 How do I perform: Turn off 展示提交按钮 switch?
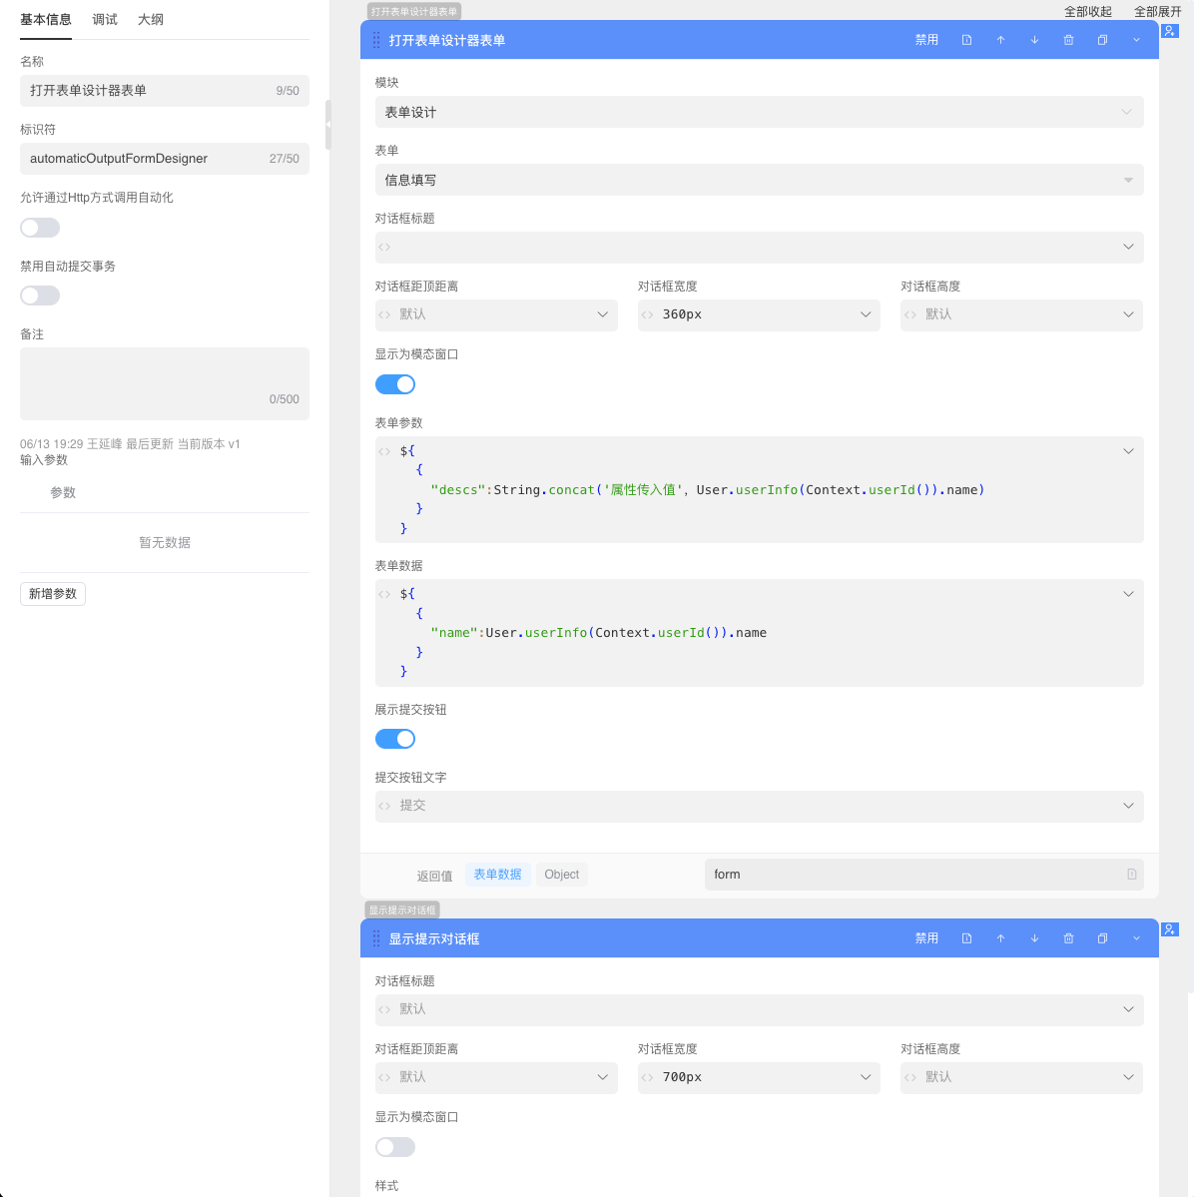pos(395,739)
